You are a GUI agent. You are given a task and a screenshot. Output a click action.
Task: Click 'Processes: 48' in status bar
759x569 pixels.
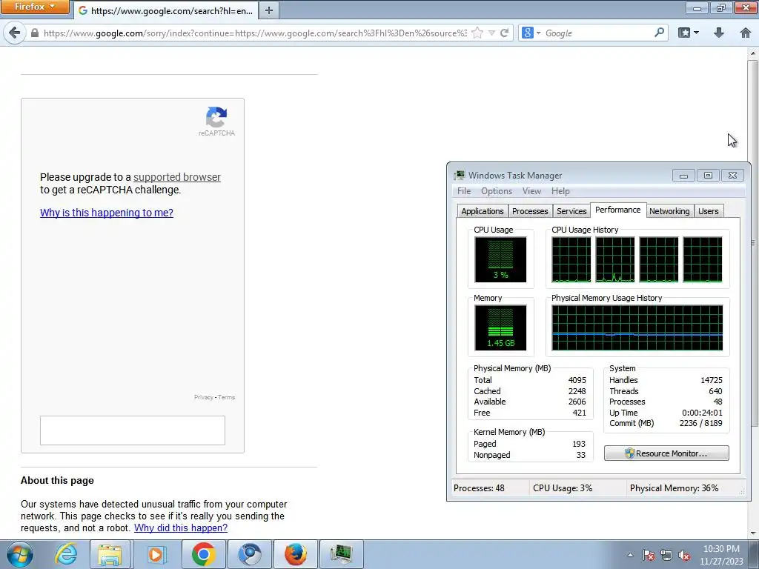(x=479, y=488)
